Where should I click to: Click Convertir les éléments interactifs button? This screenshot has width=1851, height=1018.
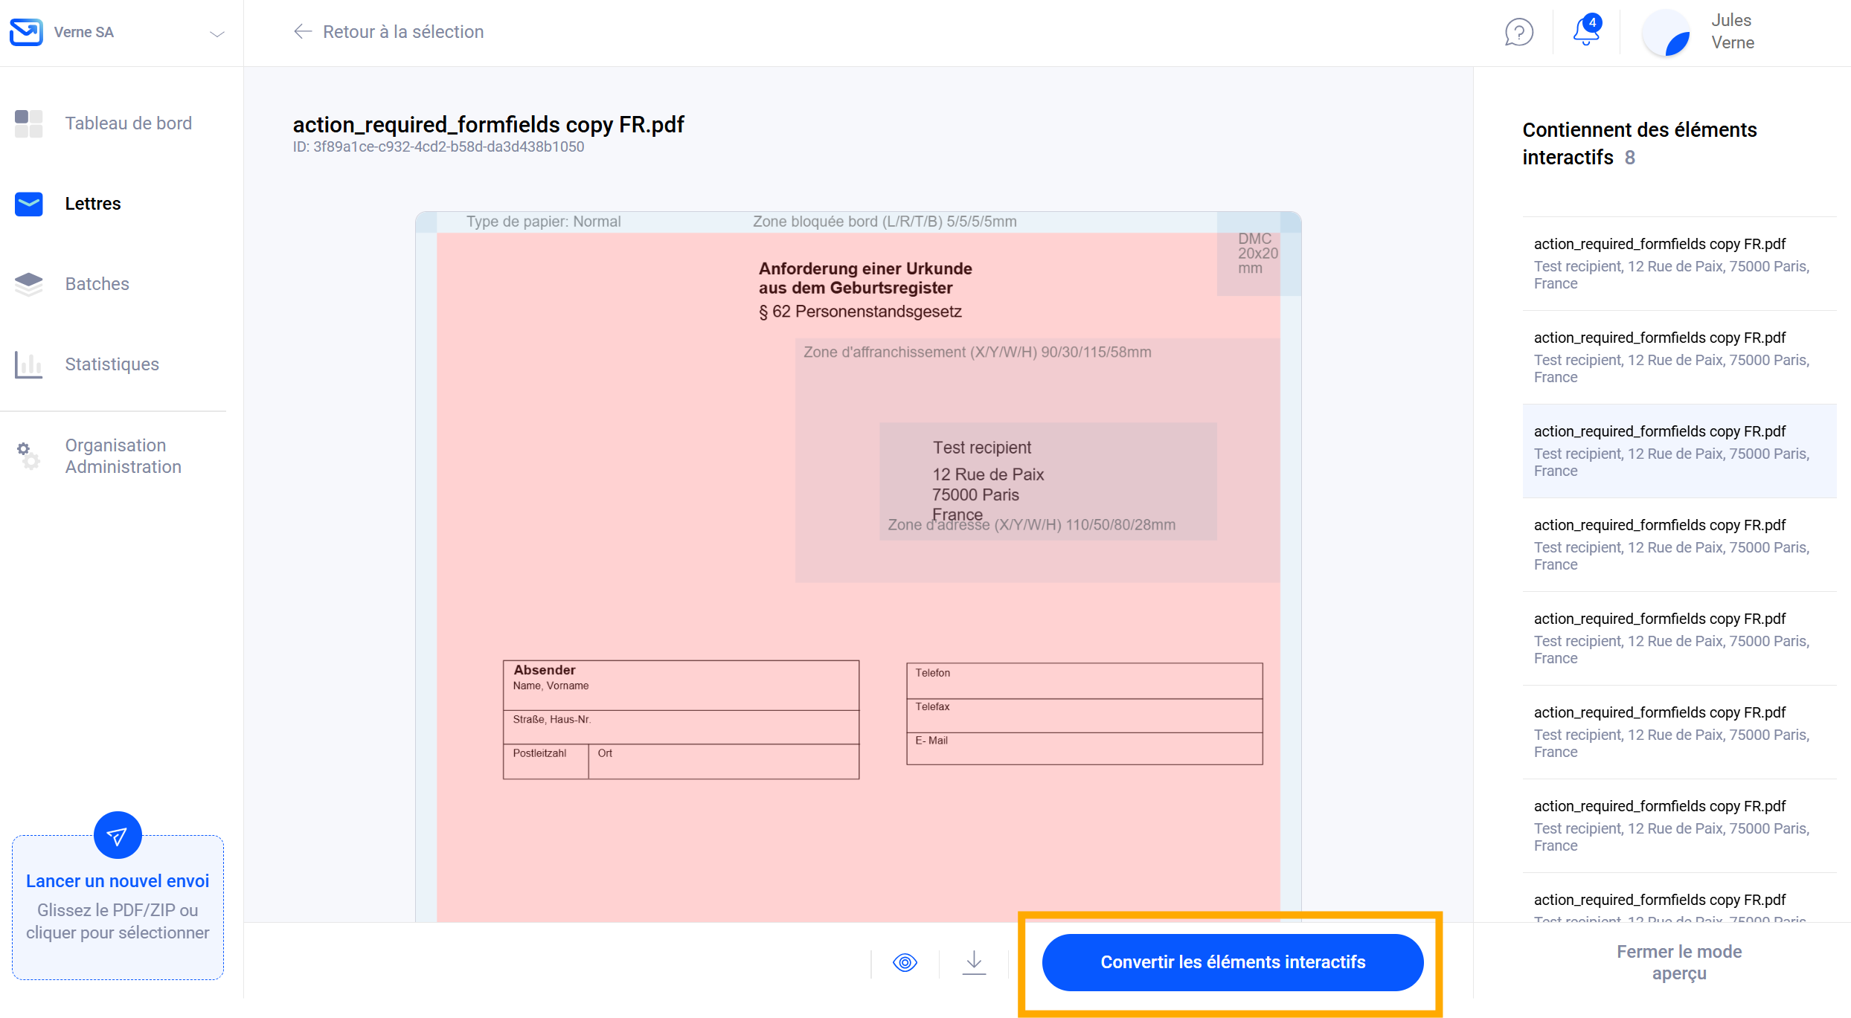[1232, 962]
